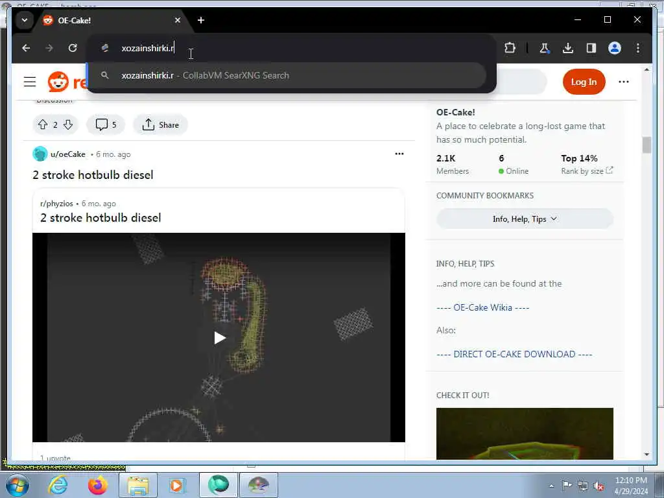Play the hotbulb diesel video

(219, 338)
